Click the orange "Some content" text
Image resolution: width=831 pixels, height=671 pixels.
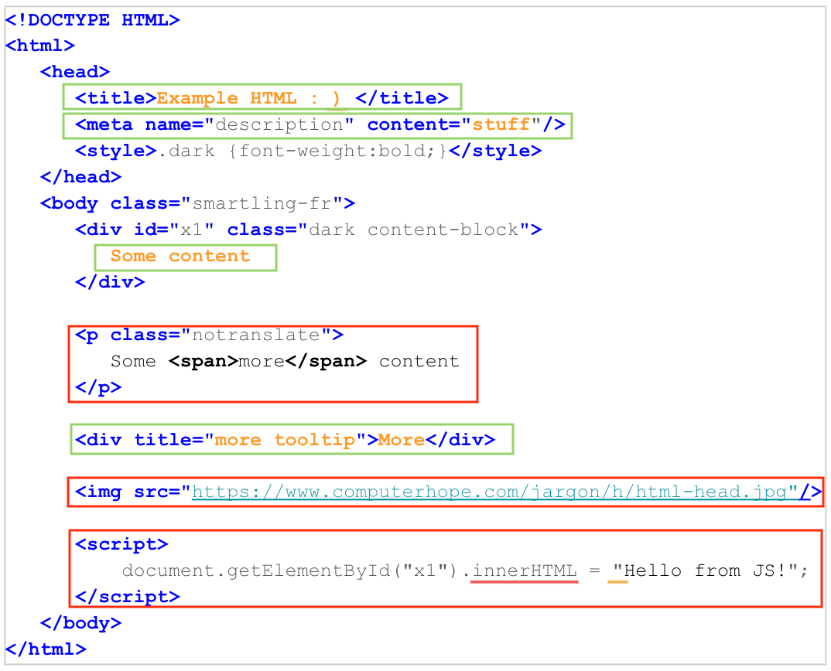(180, 256)
